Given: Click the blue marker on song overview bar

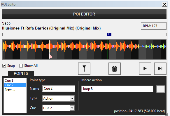Looking at the screenshot, I should coord(109,34).
